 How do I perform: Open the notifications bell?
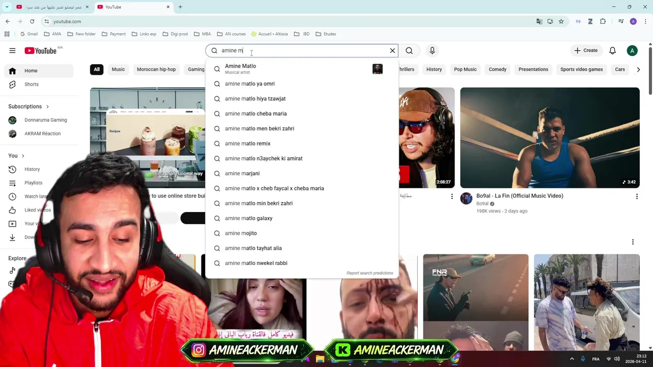click(612, 50)
